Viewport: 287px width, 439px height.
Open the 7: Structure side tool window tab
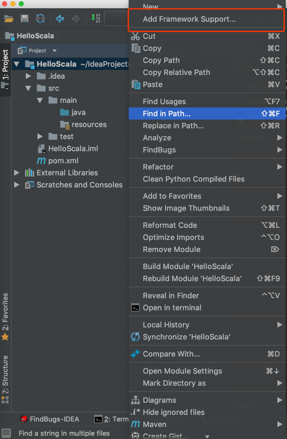pos(5,379)
